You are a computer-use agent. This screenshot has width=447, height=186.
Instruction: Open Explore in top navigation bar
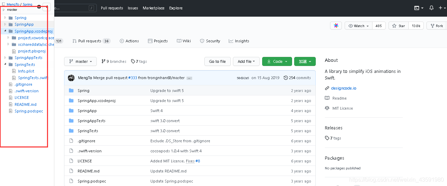click(x=176, y=8)
